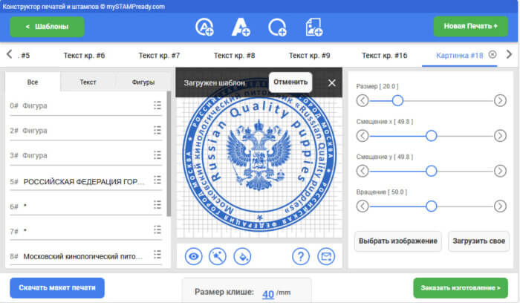
Task: Select layer 8# Московский кинологический пито...
Action: [85, 256]
